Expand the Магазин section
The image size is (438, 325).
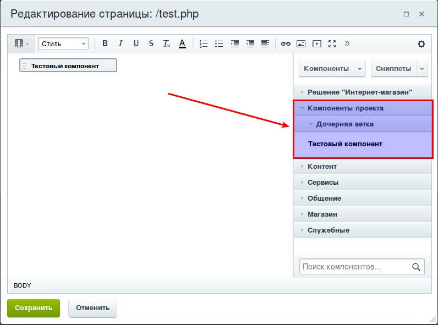pyautogui.click(x=363, y=214)
